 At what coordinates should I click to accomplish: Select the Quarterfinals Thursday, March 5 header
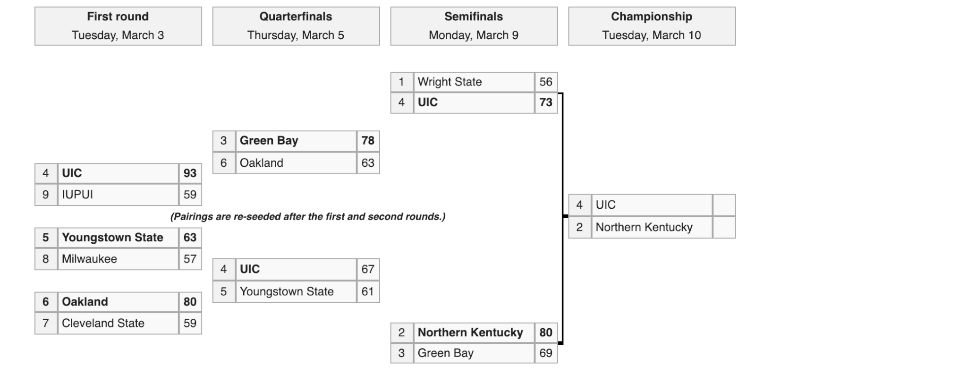click(x=296, y=26)
